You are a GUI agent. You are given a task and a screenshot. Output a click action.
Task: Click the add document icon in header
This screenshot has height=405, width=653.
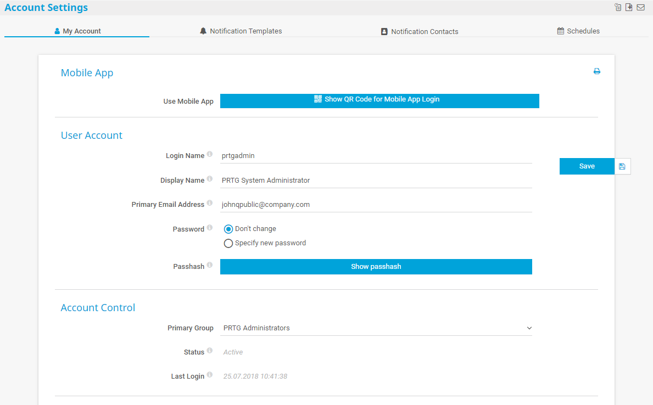coord(629,7)
